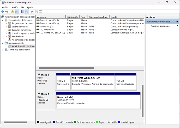This screenshot has width=180, height=128.
Task: Select the (Disco 1 partición 2) volume row
Action: [90, 20]
